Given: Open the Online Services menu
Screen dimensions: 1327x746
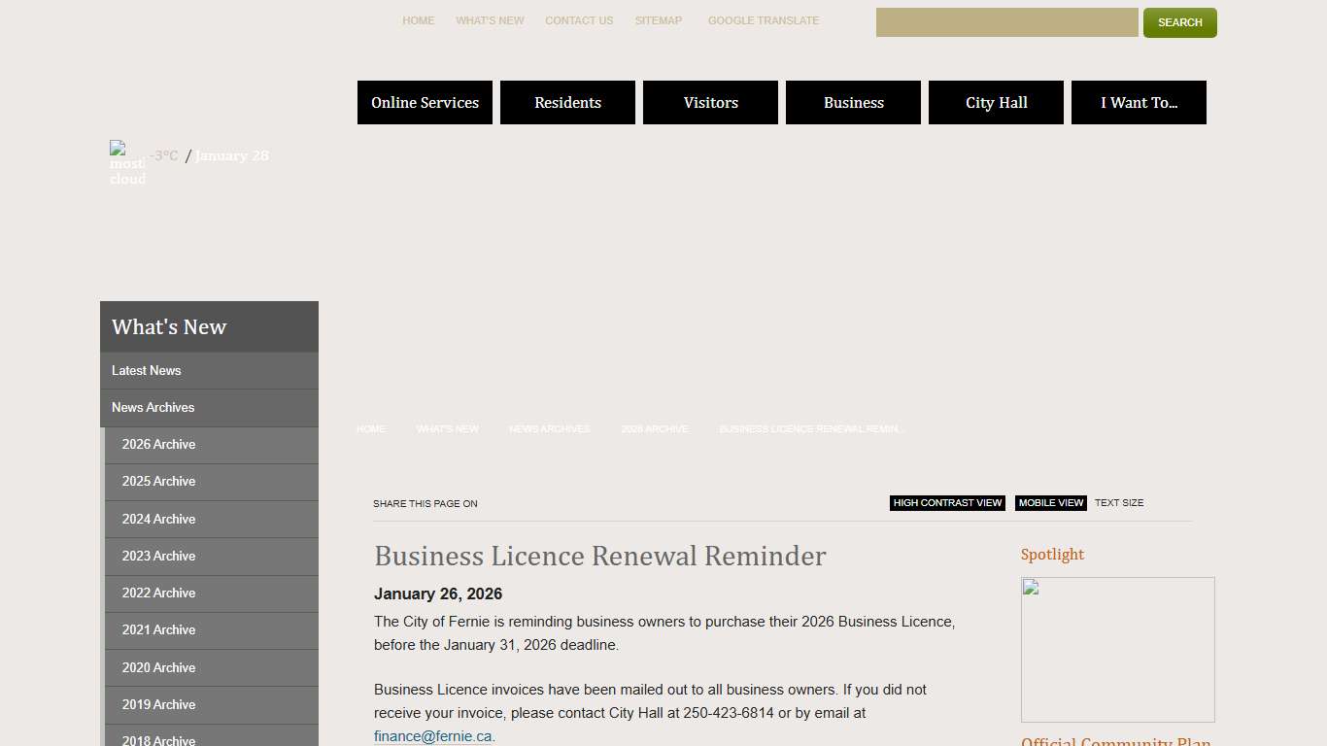Looking at the screenshot, I should [x=425, y=102].
